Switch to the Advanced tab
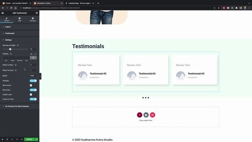Screen dimensions: 252x142 33,19
